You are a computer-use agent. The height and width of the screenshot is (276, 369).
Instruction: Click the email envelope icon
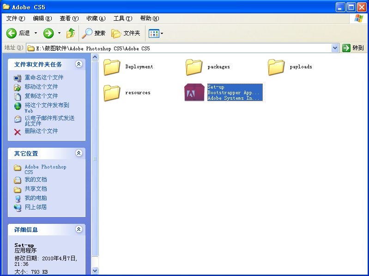pyautogui.click(x=18, y=119)
